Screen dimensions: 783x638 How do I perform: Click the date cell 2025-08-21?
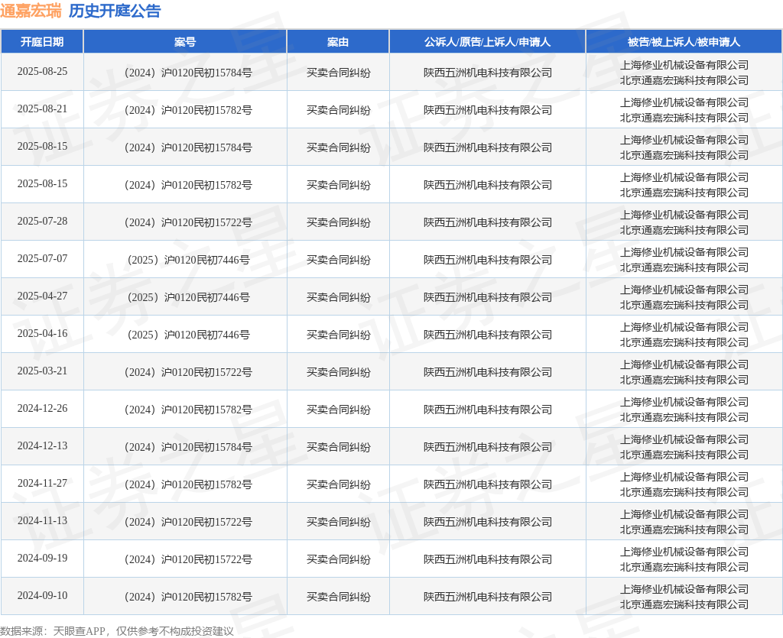click(x=43, y=108)
